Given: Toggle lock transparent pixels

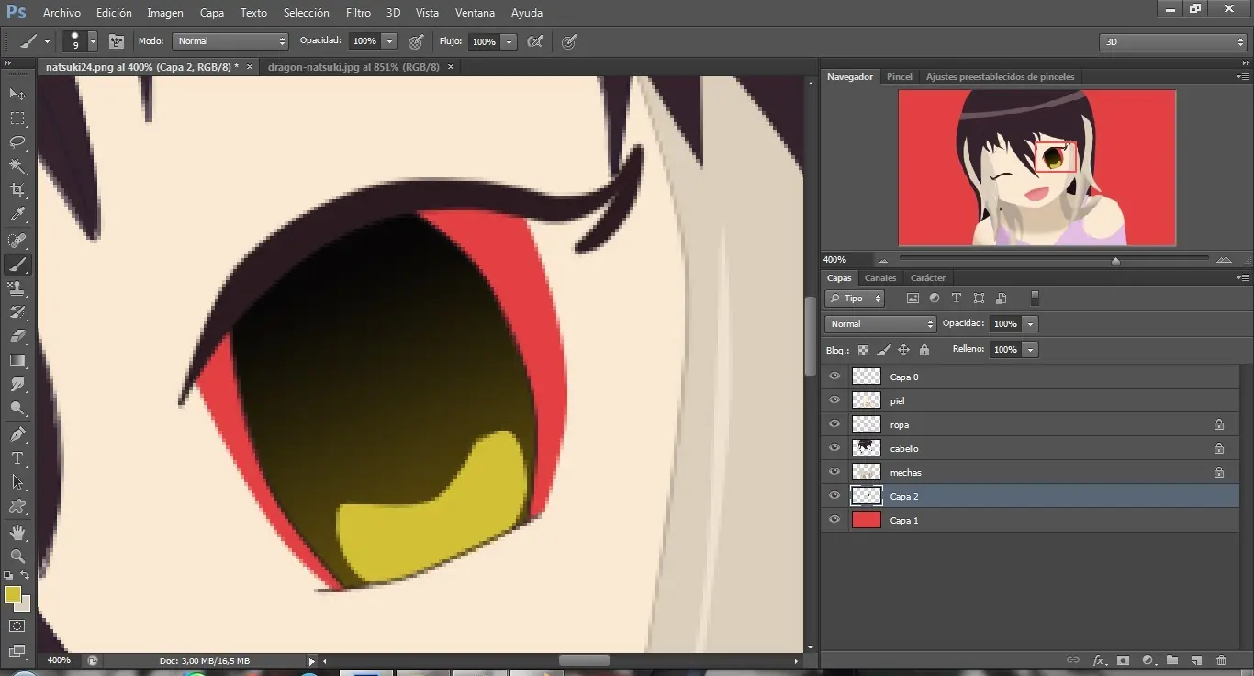Looking at the screenshot, I should 863,350.
